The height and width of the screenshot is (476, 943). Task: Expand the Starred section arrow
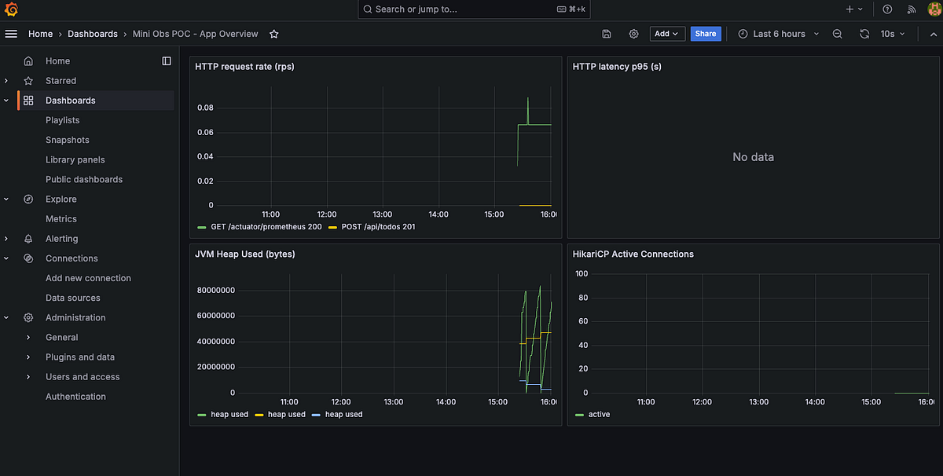(6, 80)
